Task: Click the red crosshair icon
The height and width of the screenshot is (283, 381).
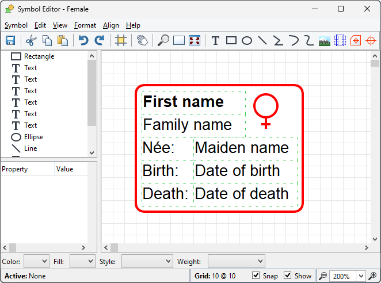Action: (371, 40)
